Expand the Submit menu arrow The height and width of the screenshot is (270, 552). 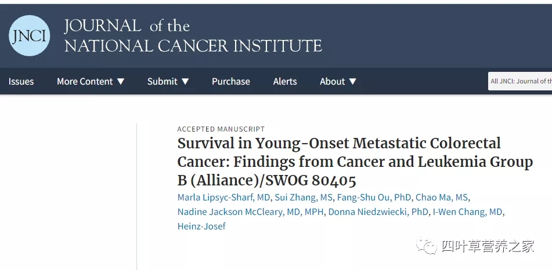(185, 82)
